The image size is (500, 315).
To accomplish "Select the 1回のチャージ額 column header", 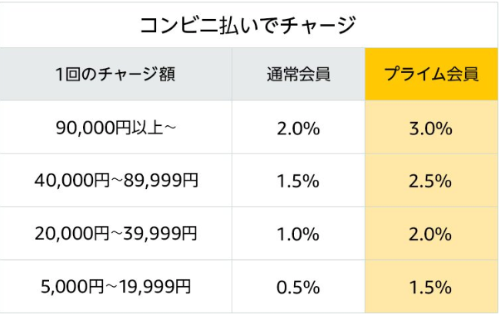I will (x=115, y=75).
